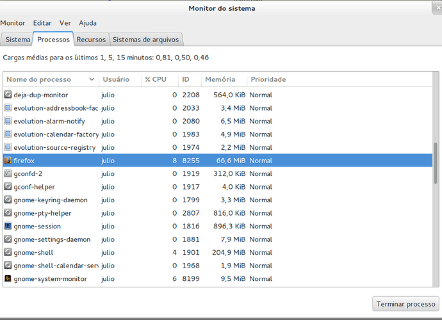Click process ID 1816
The image size is (442, 320).
(191, 226)
